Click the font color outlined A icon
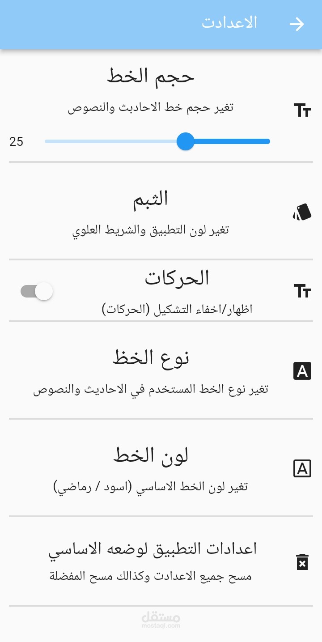This screenshot has height=642, width=322. [302, 469]
